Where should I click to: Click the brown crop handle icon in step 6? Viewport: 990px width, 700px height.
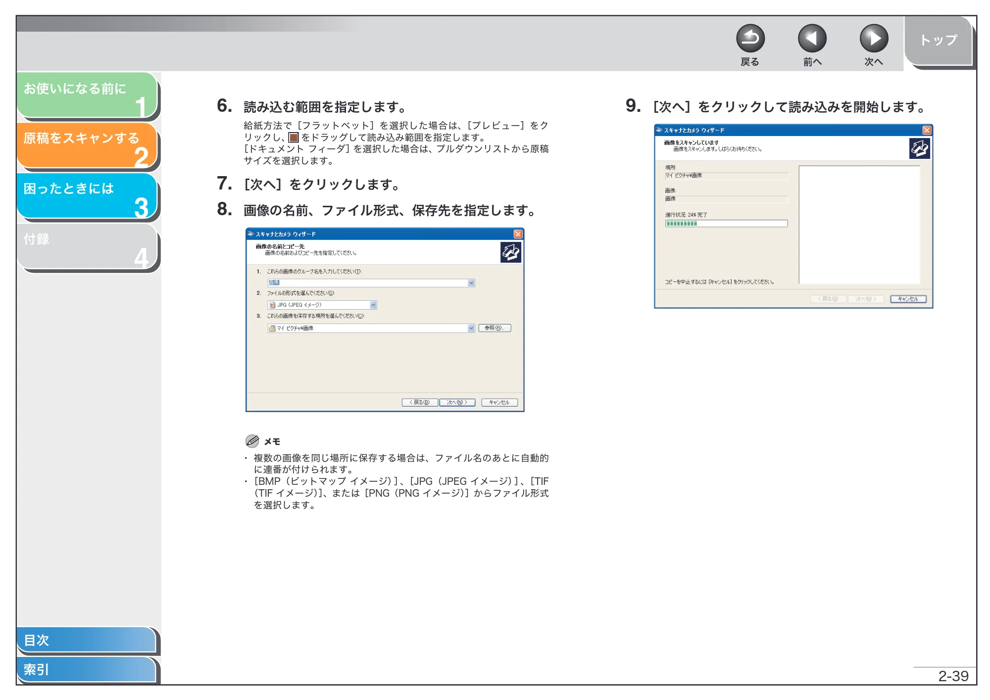294,138
